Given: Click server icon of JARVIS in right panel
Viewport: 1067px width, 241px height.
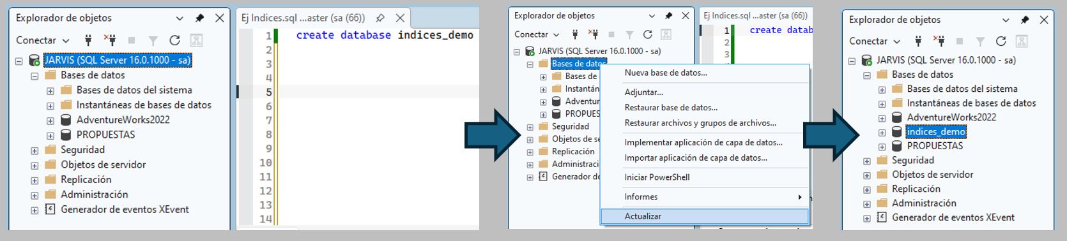Looking at the screenshot, I should [867, 61].
